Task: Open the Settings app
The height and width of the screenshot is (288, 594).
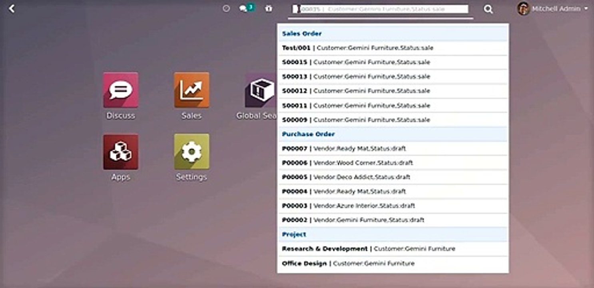Action: pos(191,158)
